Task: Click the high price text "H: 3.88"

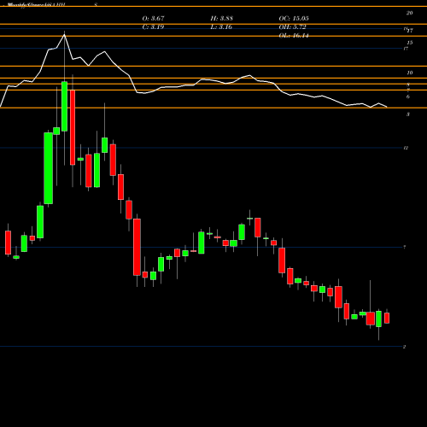Action: pyautogui.click(x=222, y=19)
